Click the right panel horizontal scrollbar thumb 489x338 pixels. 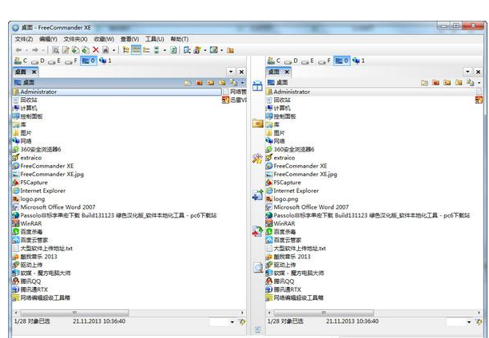point(324,312)
